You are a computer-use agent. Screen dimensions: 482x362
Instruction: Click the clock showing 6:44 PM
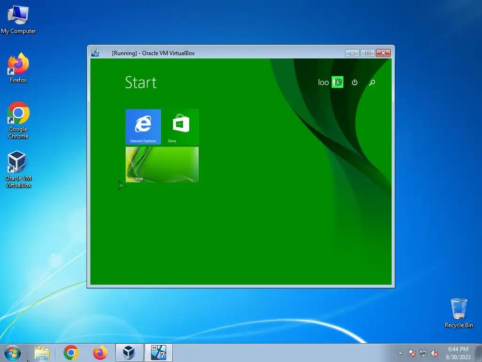click(x=458, y=353)
